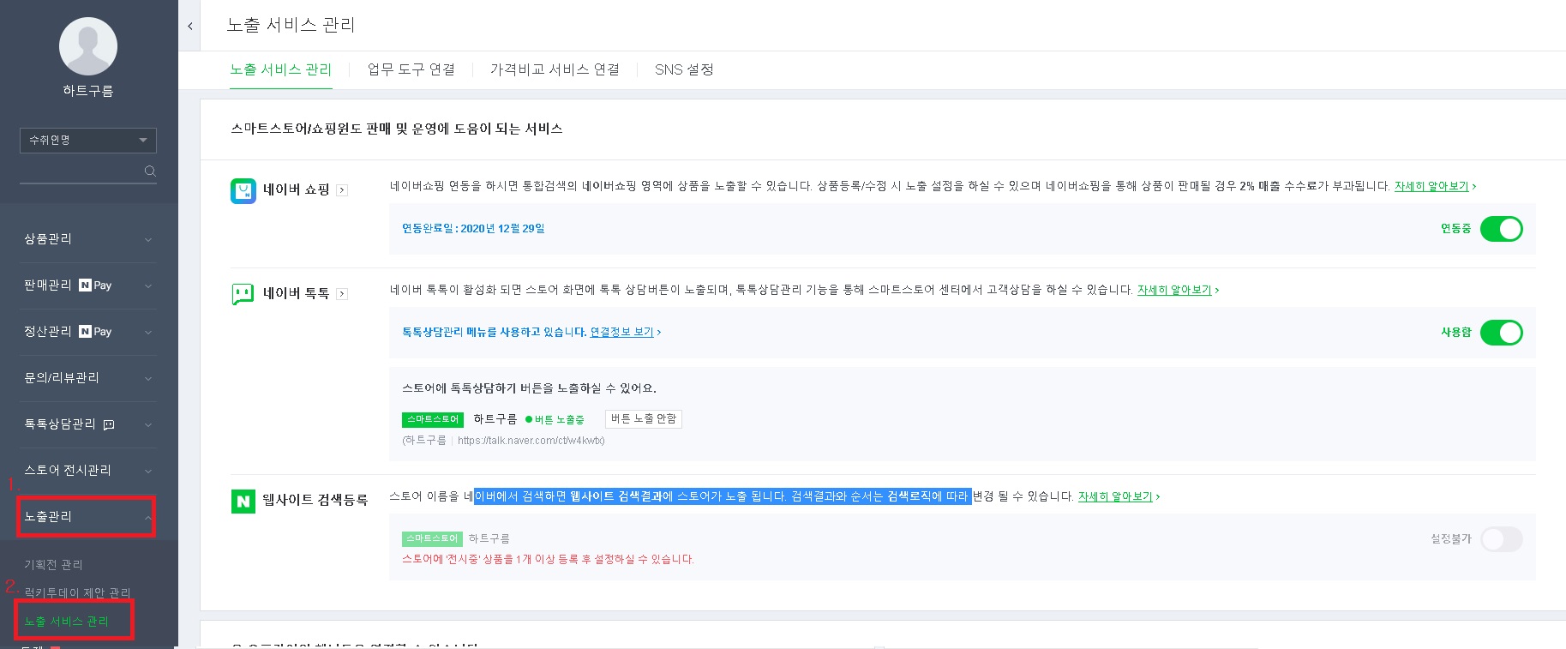1566x649 pixels.
Task: Click N Pay badge beside 판매관리
Action: click(x=95, y=285)
